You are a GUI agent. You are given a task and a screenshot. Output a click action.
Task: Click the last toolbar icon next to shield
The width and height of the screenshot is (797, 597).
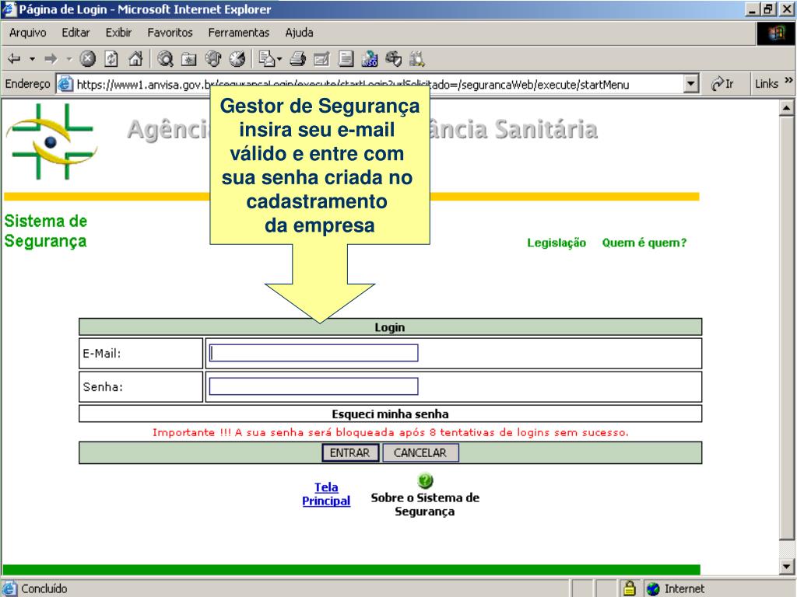(x=417, y=59)
